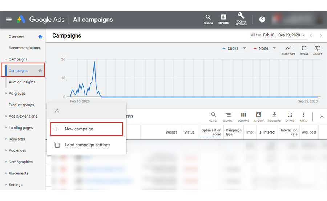The height and width of the screenshot is (201, 327).
Task: Click the home icon beside Campaigns item
Action: (x=40, y=71)
